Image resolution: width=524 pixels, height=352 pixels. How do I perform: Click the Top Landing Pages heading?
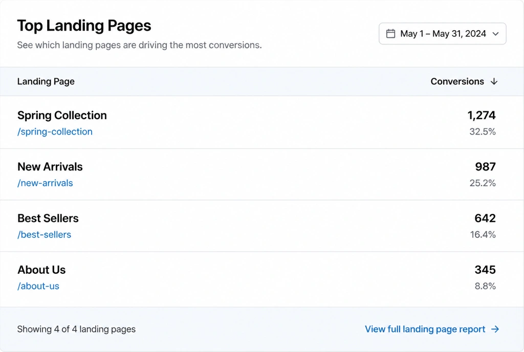coord(84,26)
